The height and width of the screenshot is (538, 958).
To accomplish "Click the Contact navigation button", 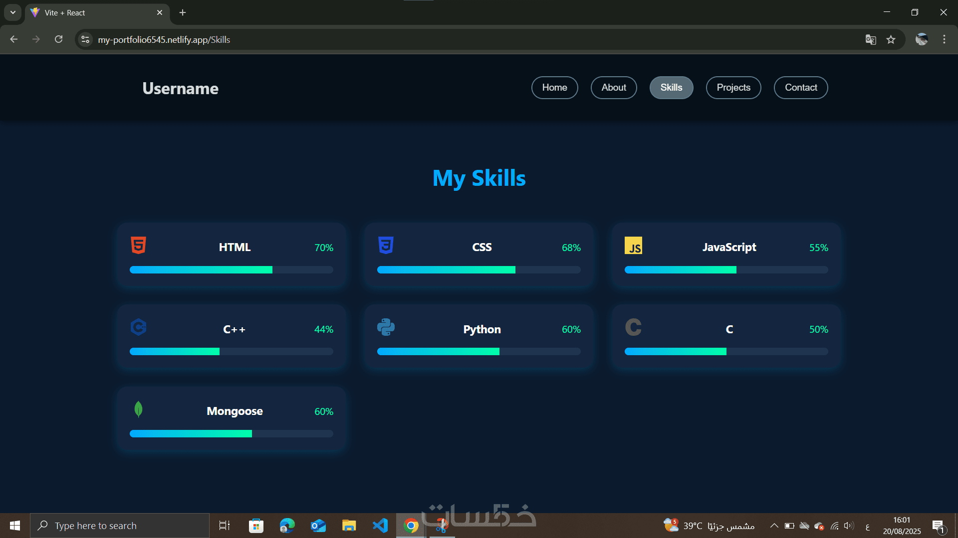I will tap(800, 88).
